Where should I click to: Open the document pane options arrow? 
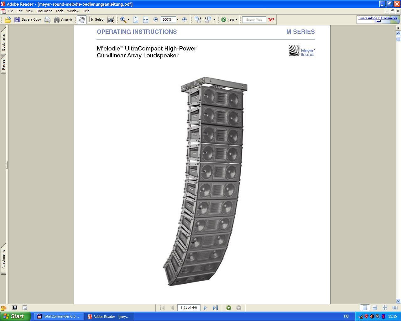398,28
